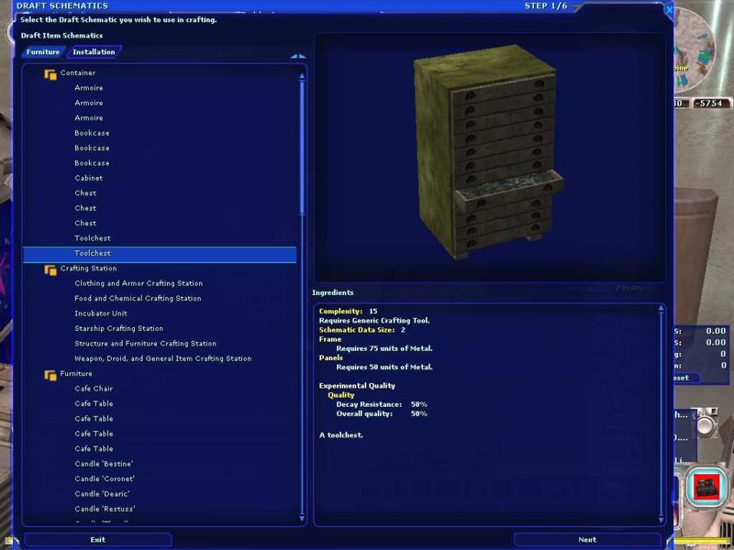Select the Furniture tab
734x550 pixels.
point(43,52)
